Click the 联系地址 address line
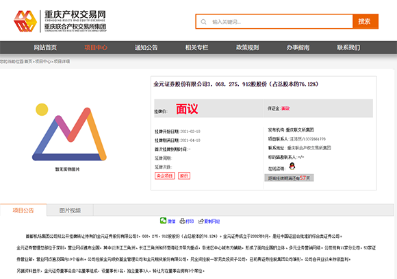Viewport: 397px width, 279px height. pyautogui.click(x=300, y=148)
